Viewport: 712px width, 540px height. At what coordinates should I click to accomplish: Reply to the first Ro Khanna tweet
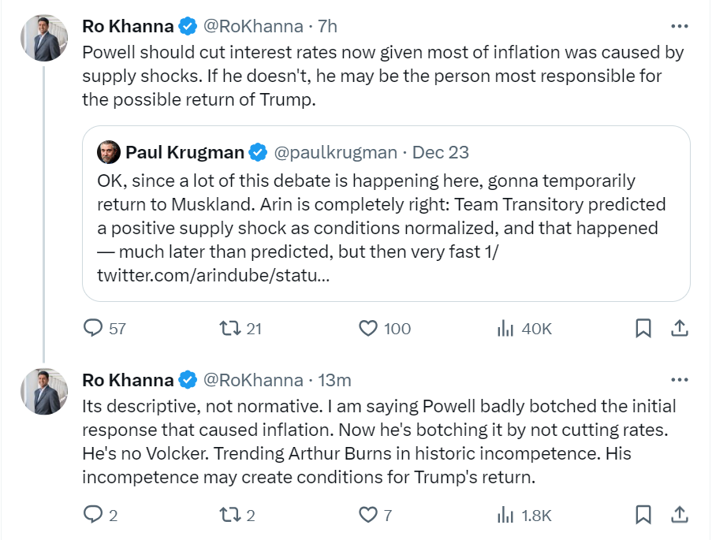coord(94,328)
